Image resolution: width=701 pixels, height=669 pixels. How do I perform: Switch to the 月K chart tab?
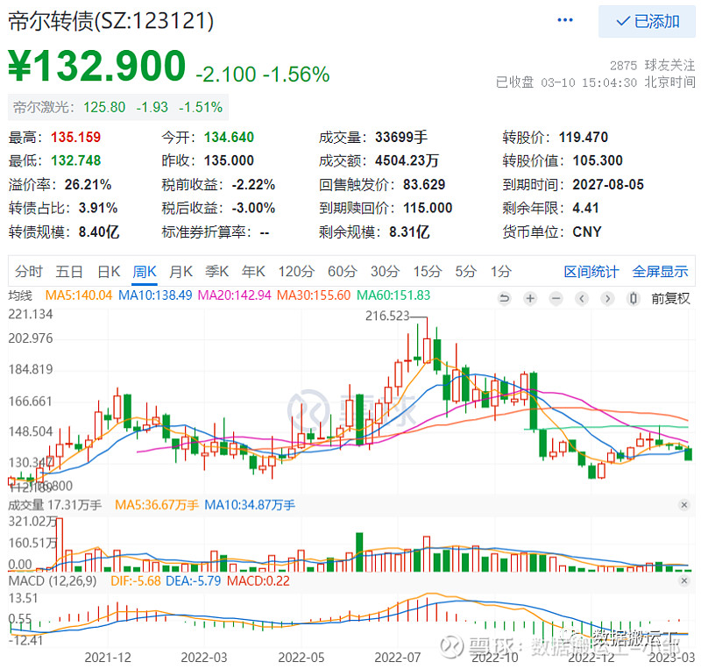(181, 271)
